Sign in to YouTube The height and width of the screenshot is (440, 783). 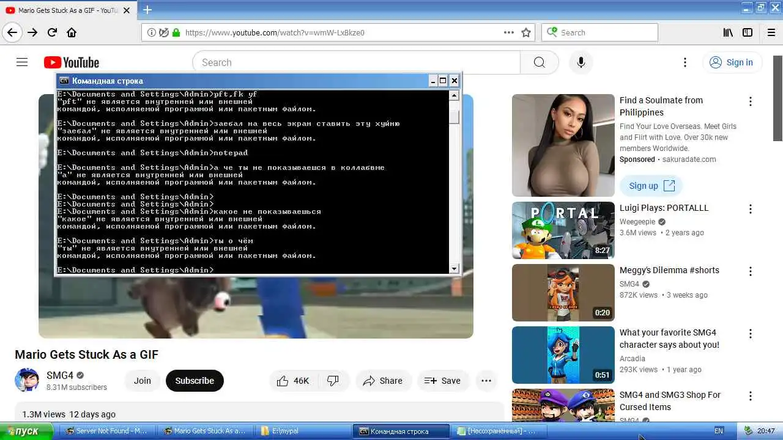pos(732,62)
